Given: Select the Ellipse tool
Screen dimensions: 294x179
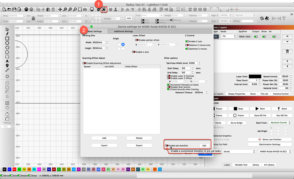Looking at the screenshot, I should 7,43.
